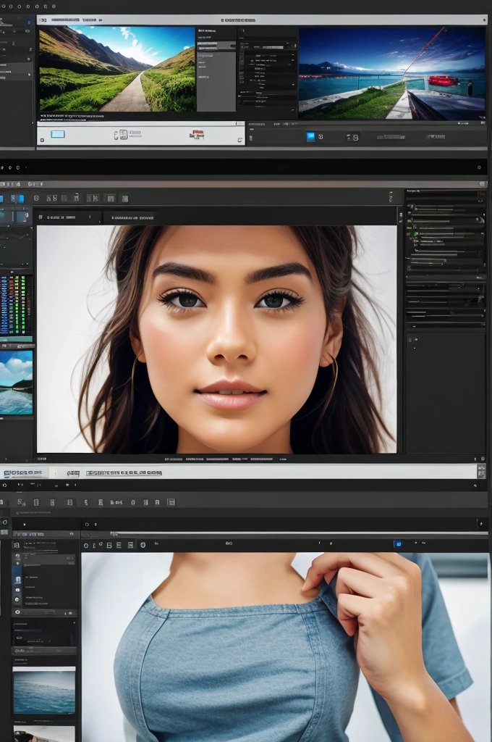Click the long progress bar above the denim photo

point(299,534)
